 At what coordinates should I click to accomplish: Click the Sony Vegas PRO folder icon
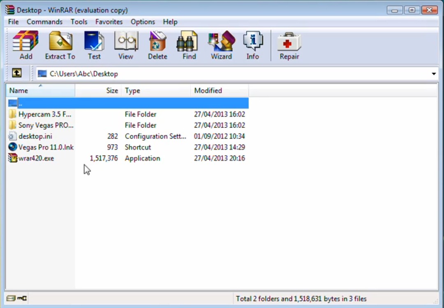[x=12, y=125]
